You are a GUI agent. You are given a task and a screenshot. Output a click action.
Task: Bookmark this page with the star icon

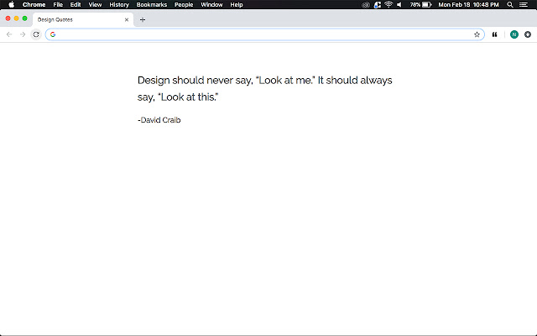coord(477,34)
